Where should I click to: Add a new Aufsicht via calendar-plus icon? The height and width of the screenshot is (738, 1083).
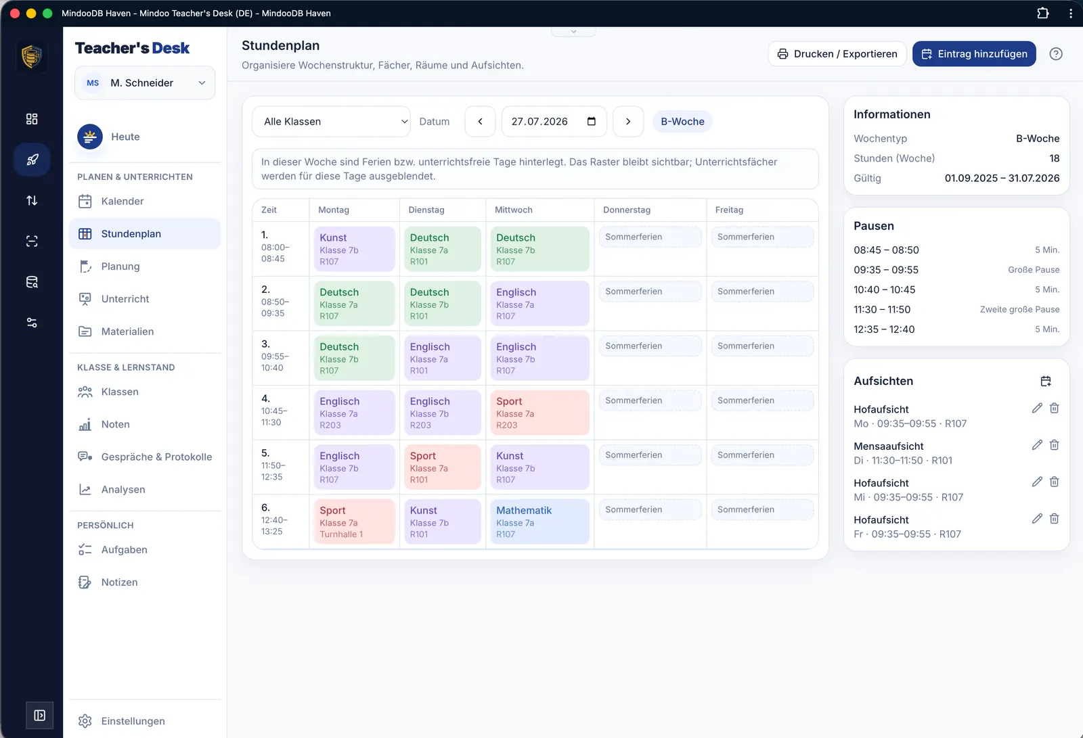pyautogui.click(x=1046, y=382)
